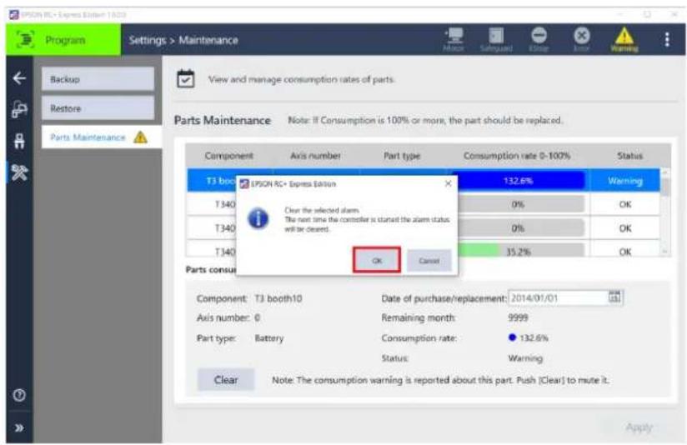
Task: Click the calendar check icon near description
Action: (x=186, y=79)
